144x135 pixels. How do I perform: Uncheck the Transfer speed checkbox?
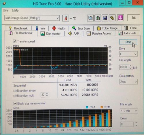(15, 41)
